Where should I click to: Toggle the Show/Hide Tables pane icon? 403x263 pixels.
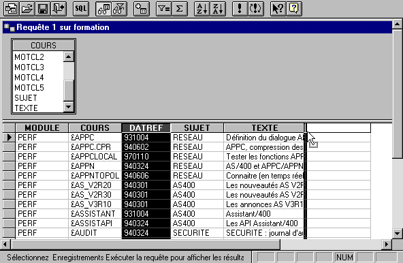[103, 8]
